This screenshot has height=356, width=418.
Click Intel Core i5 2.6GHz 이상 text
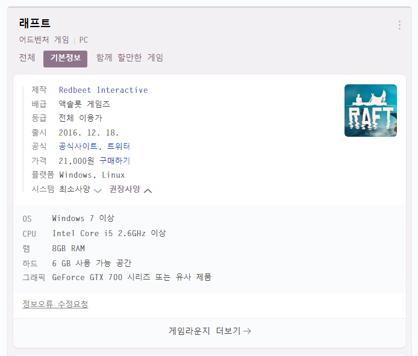coord(109,233)
